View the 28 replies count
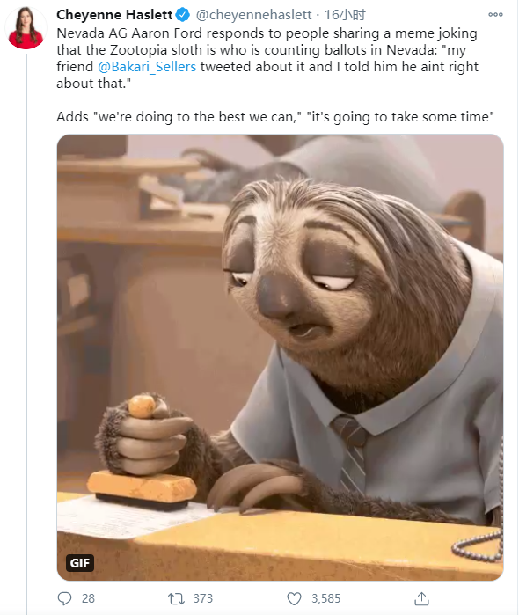This screenshot has height=615, width=519. 88,598
